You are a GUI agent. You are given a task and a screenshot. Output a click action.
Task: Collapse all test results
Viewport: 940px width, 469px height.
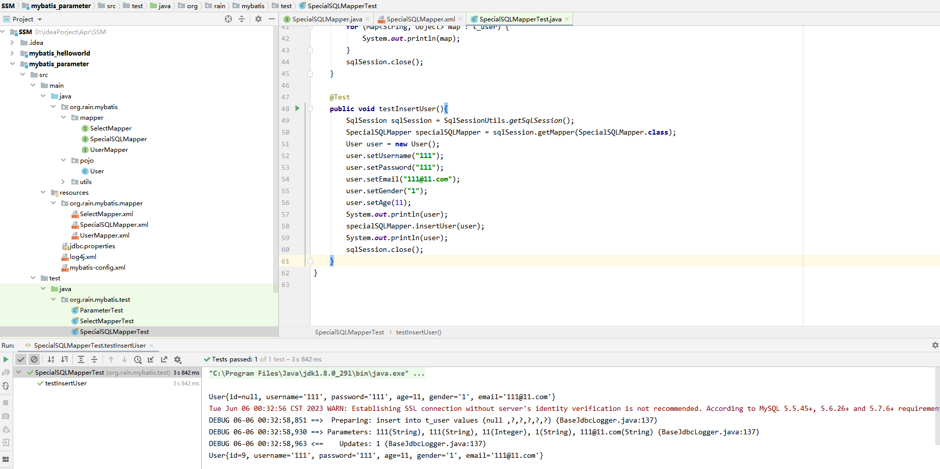pos(94,359)
